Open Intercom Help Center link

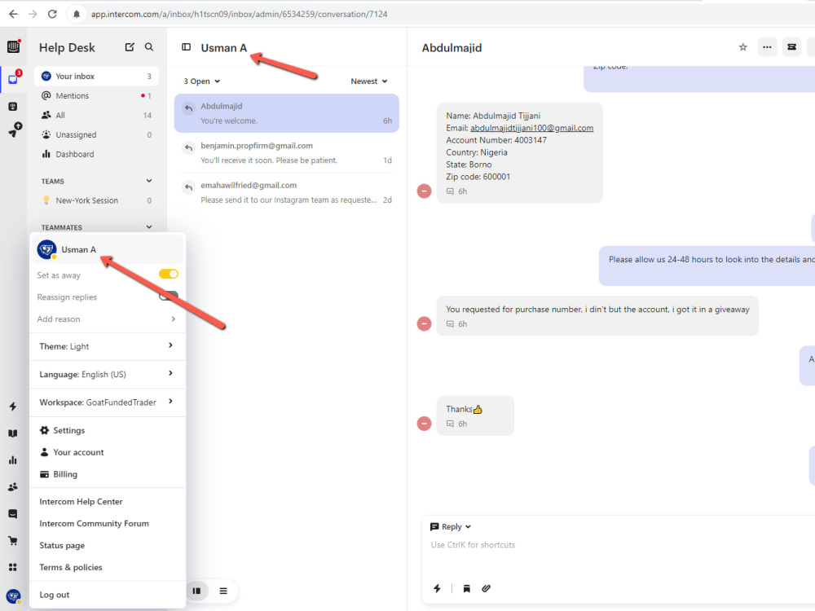107,501
